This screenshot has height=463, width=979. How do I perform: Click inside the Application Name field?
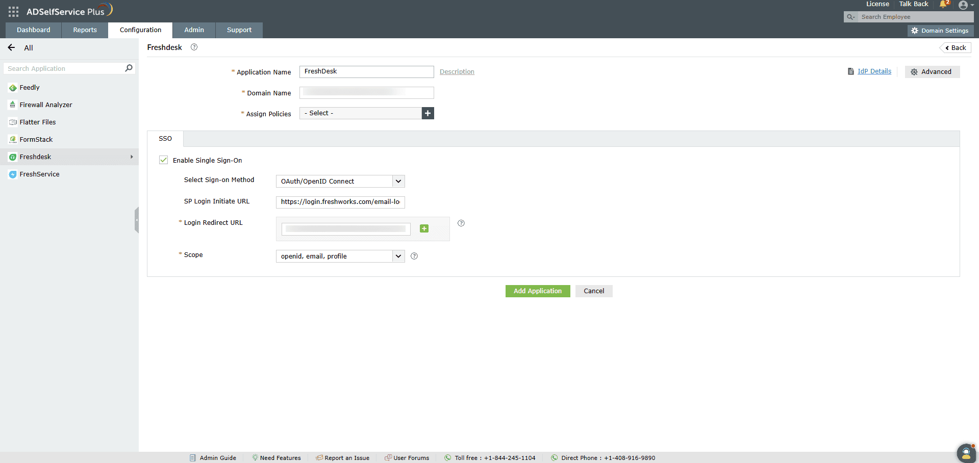[x=366, y=71]
